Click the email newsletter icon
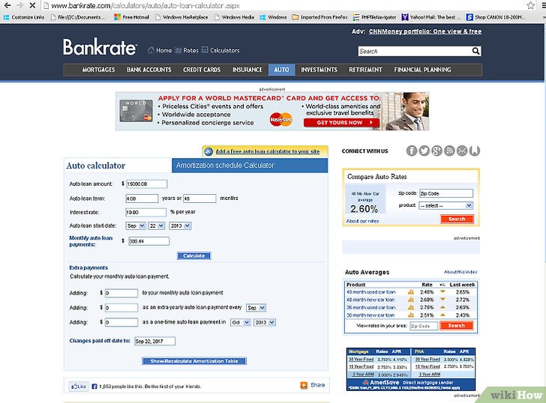The width and height of the screenshot is (546, 403). (462, 151)
